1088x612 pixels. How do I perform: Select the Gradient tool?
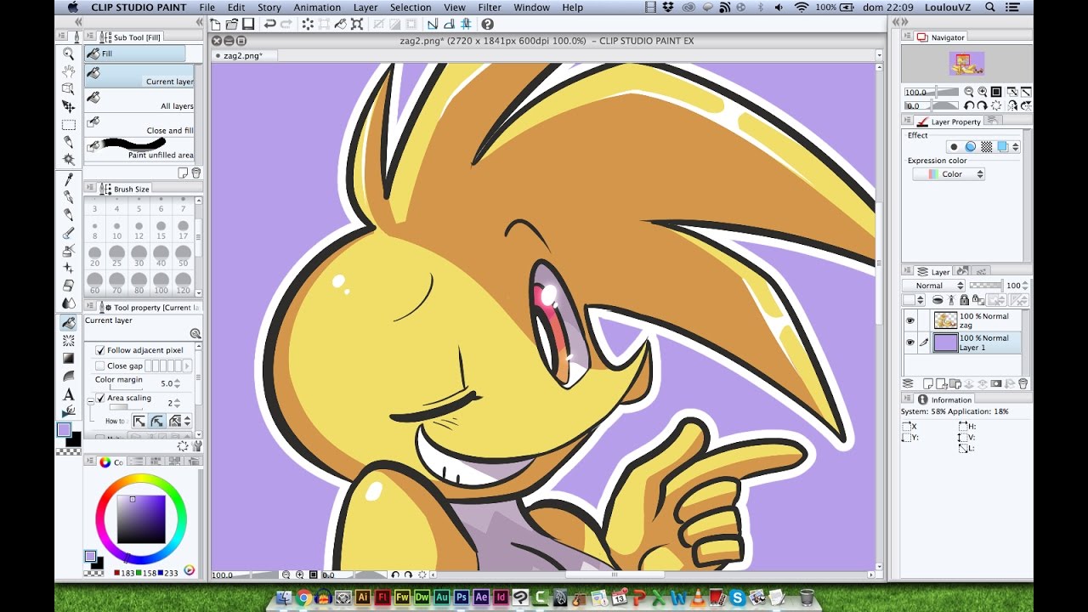69,359
